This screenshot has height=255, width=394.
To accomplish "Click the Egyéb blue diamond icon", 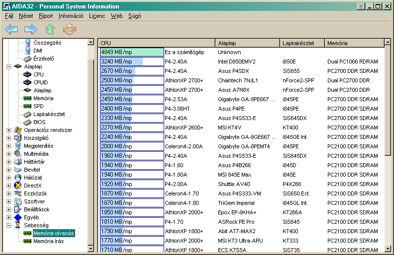I will coord(18,217).
